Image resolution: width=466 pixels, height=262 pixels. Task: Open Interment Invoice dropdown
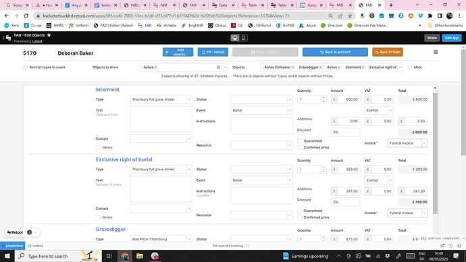tap(407, 143)
